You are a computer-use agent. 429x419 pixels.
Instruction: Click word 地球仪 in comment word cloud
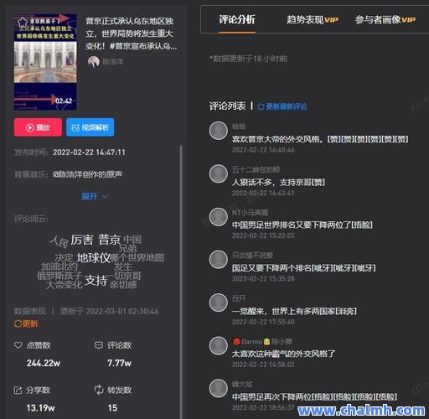pyautogui.click(x=93, y=258)
